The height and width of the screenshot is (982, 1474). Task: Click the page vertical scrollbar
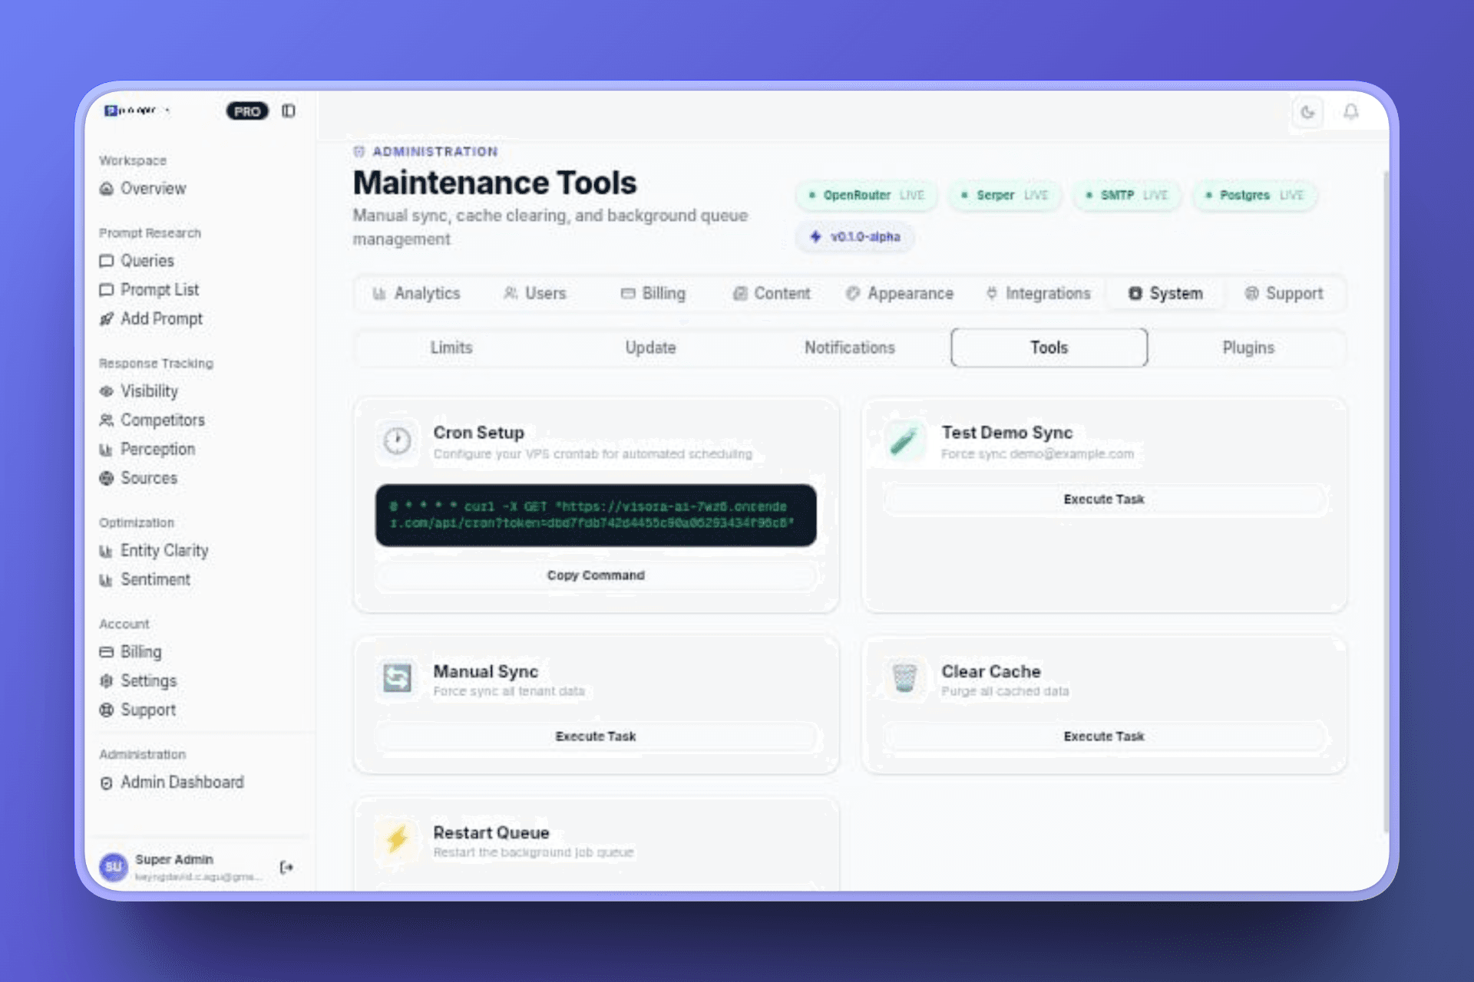coord(1386,503)
